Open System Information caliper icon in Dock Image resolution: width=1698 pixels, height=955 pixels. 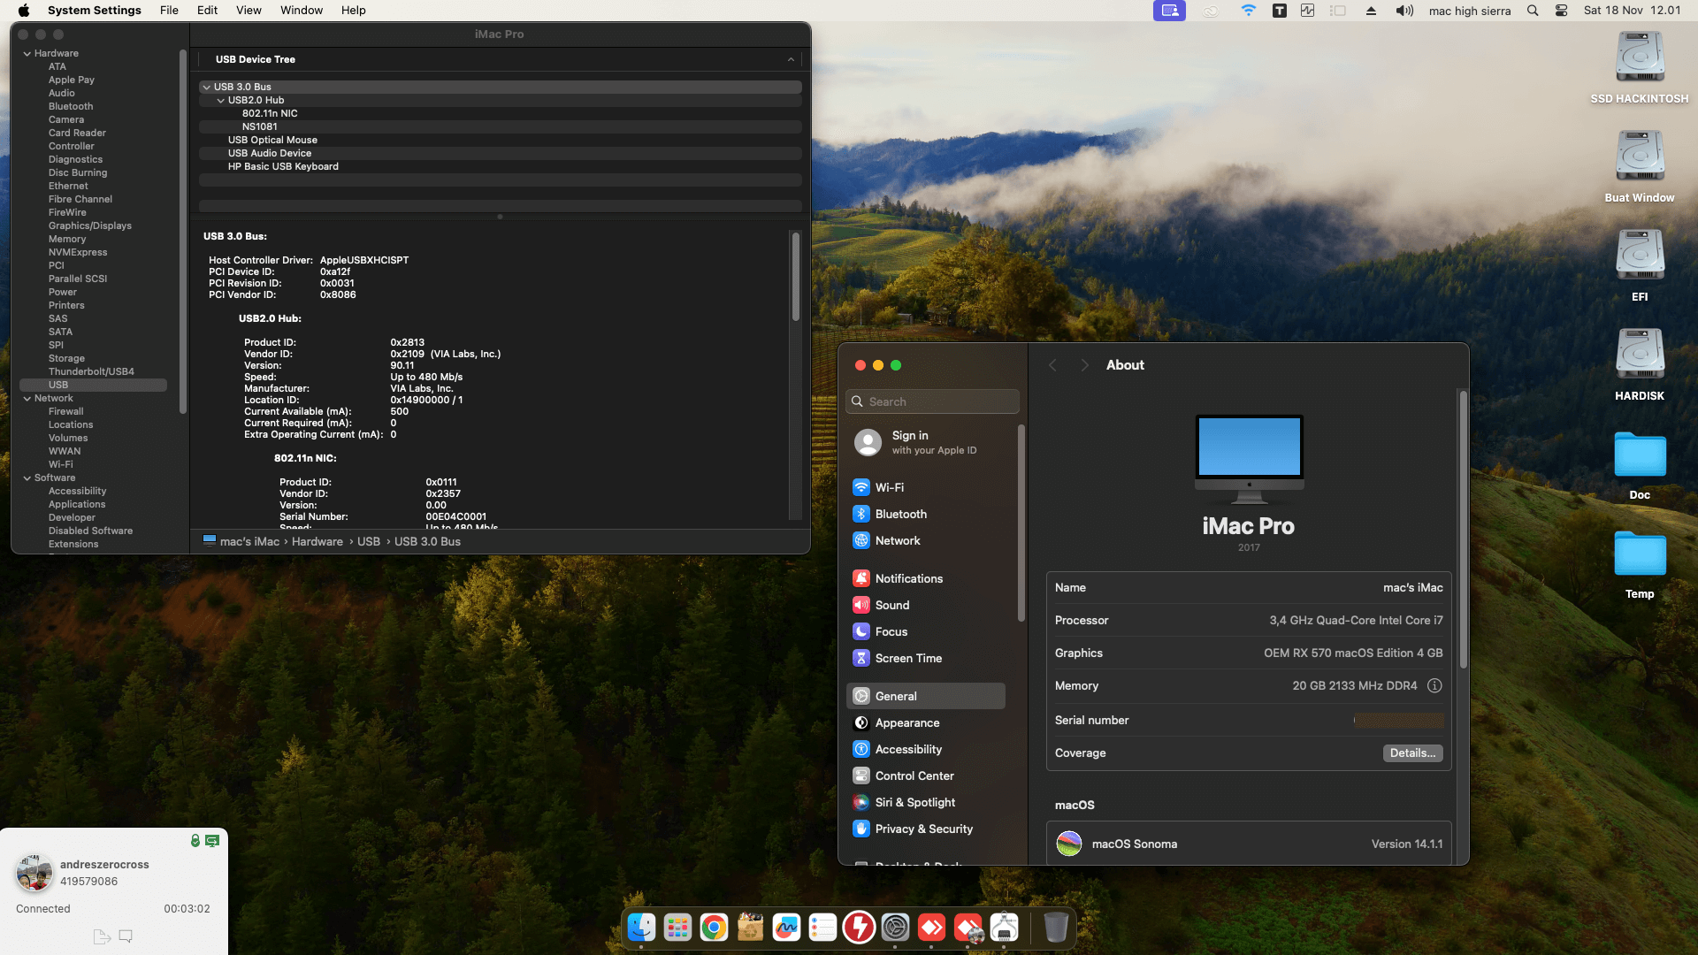1004,927
